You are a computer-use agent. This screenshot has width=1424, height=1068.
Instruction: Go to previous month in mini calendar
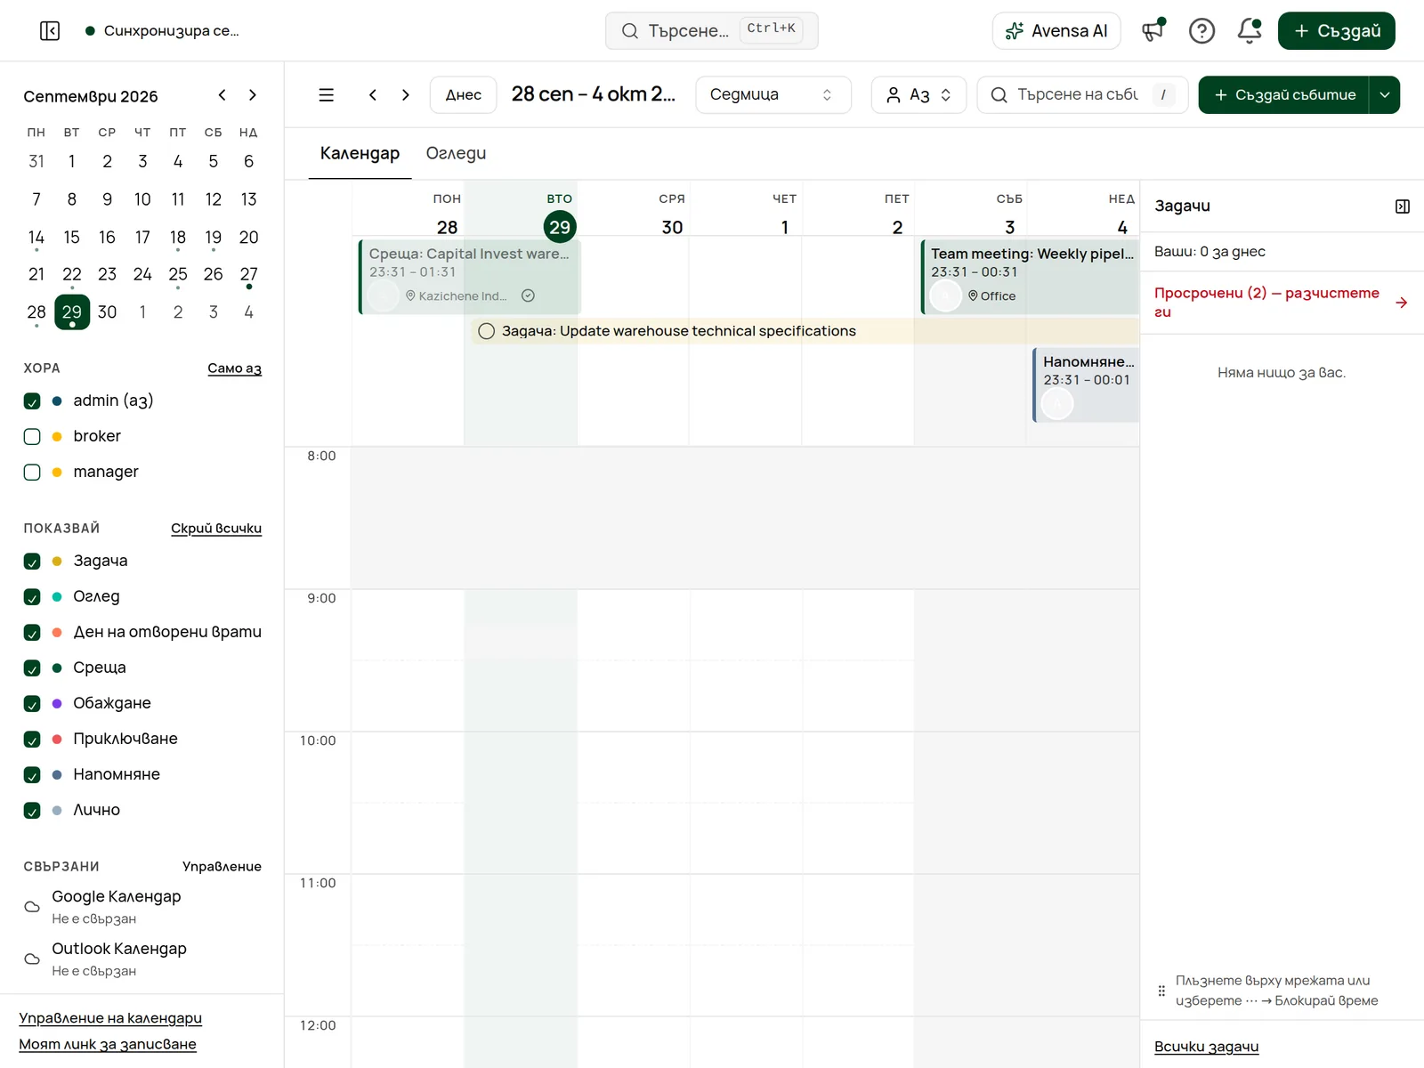[222, 95]
